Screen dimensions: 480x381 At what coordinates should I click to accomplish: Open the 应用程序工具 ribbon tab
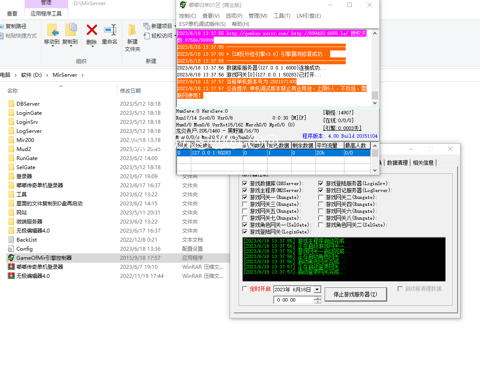[46, 13]
